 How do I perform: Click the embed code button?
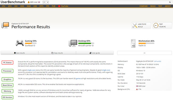(145, 53)
